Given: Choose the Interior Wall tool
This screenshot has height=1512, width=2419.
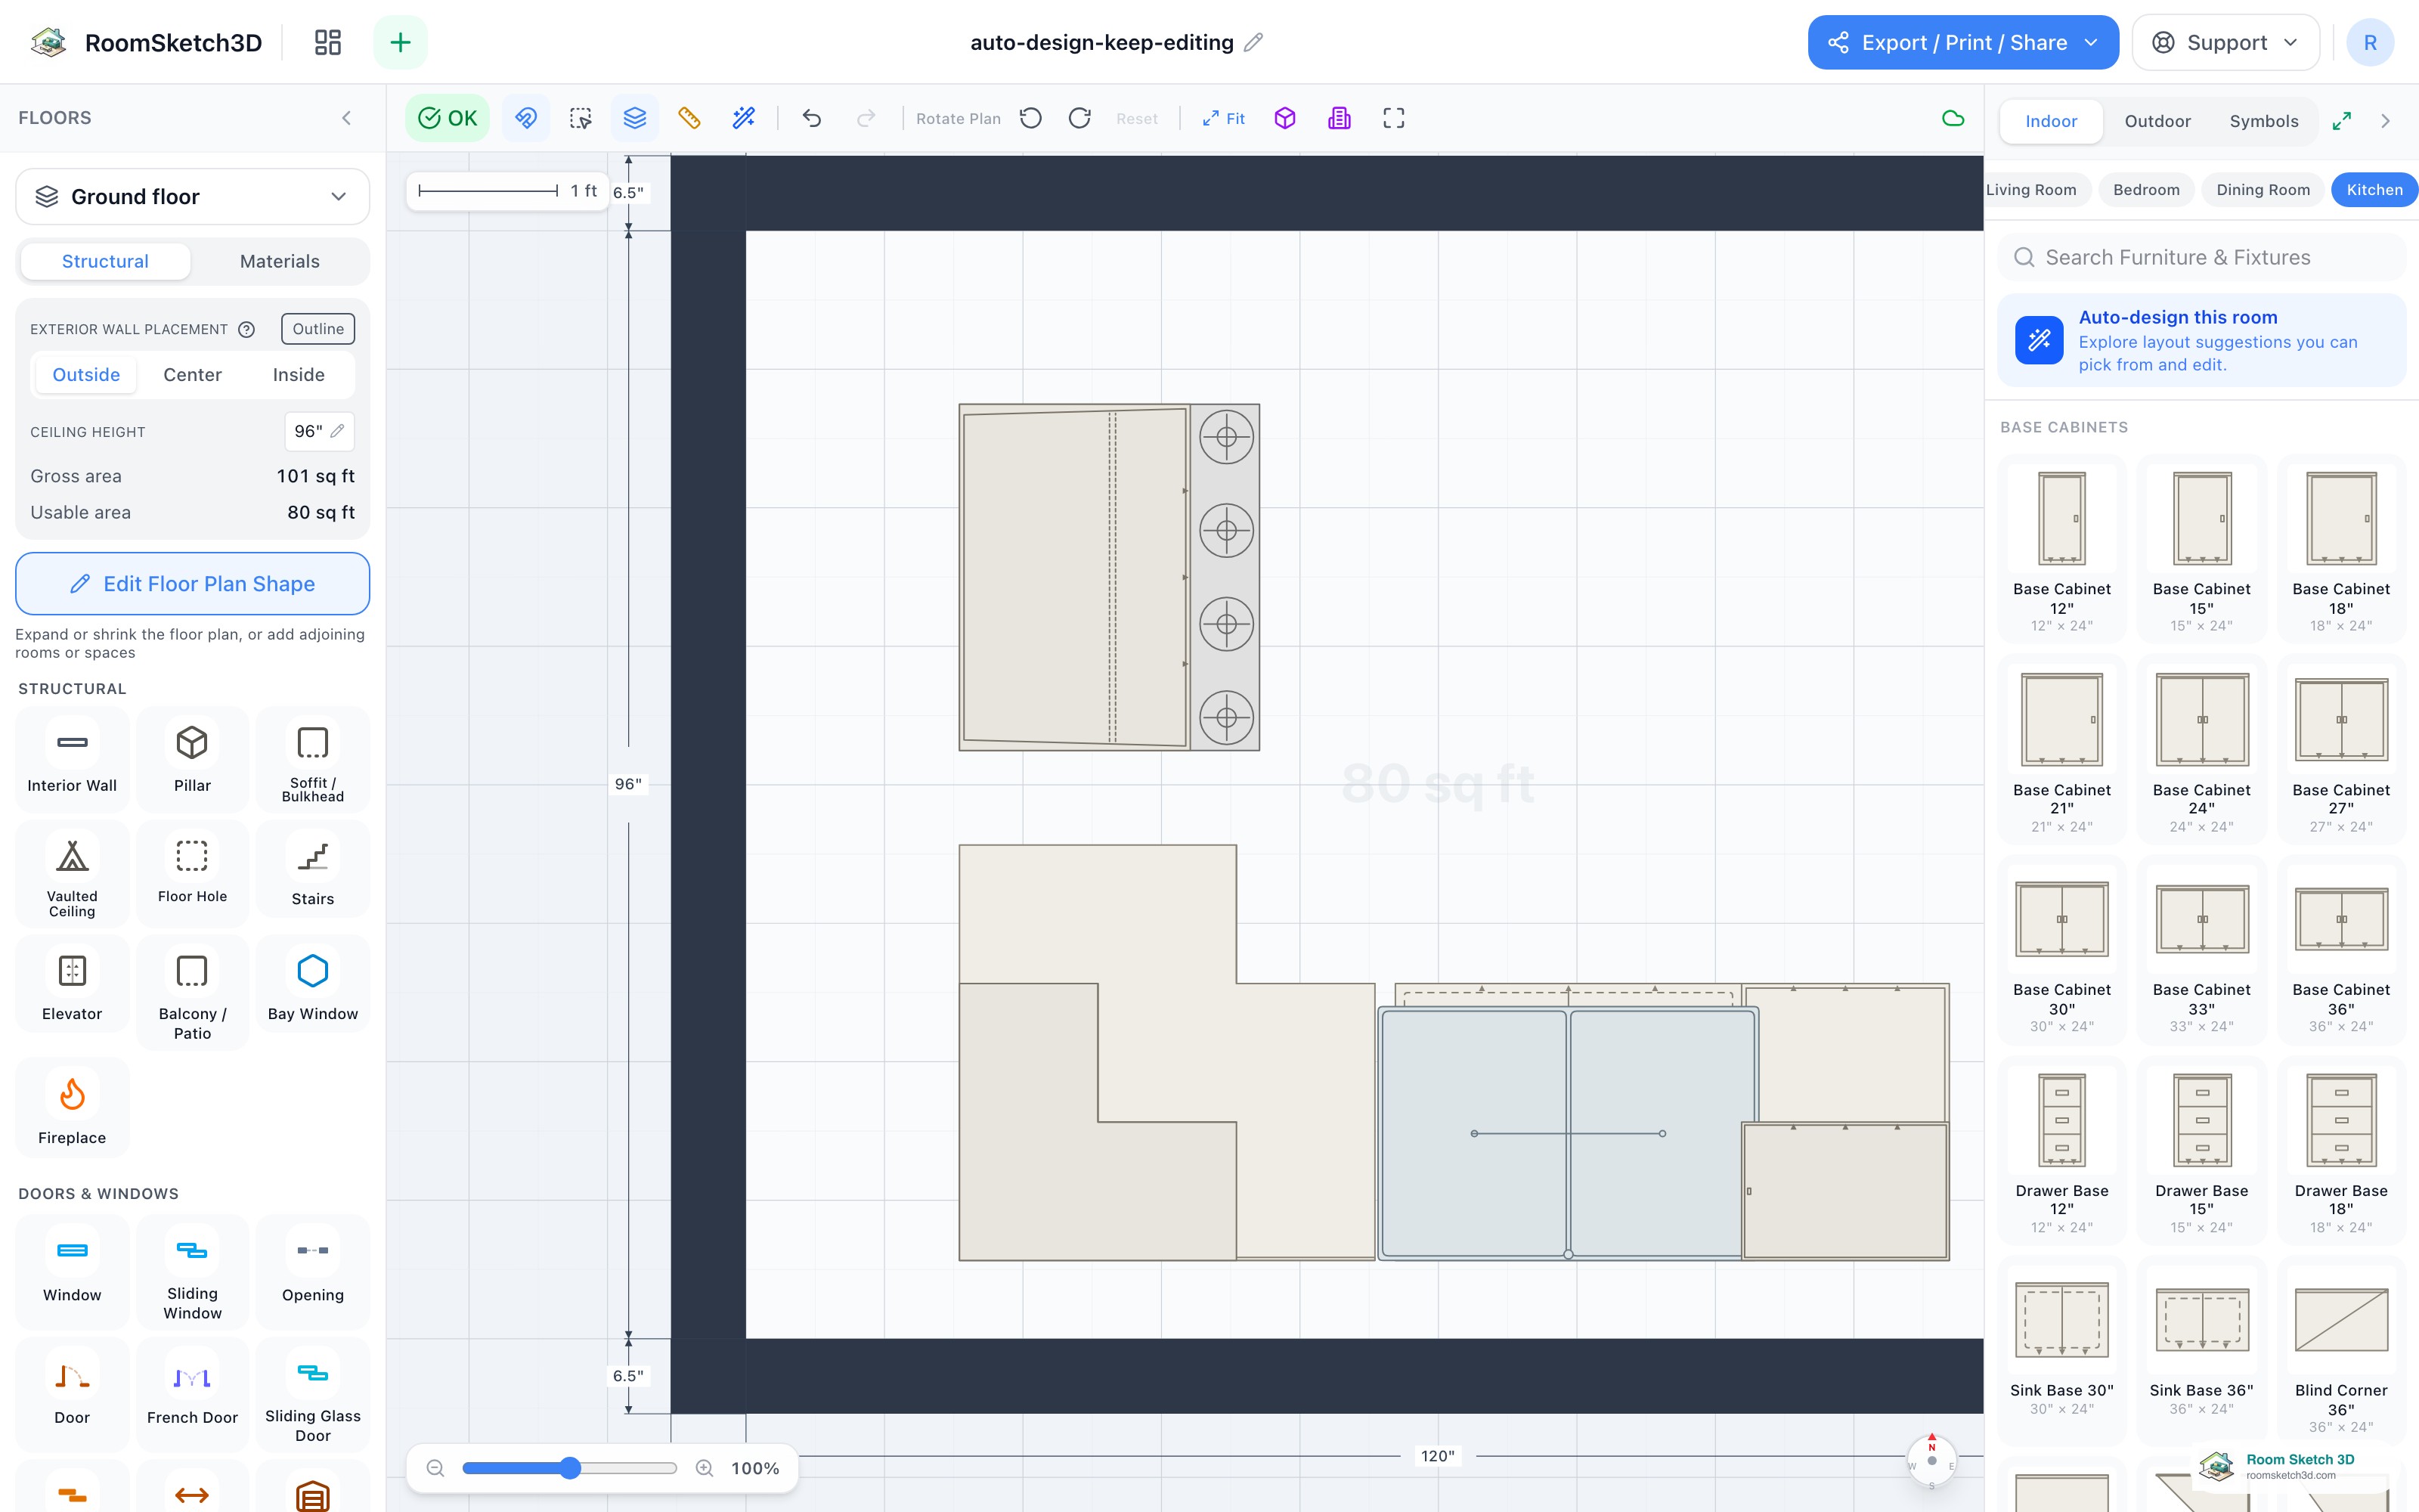Looking at the screenshot, I should [x=72, y=759].
